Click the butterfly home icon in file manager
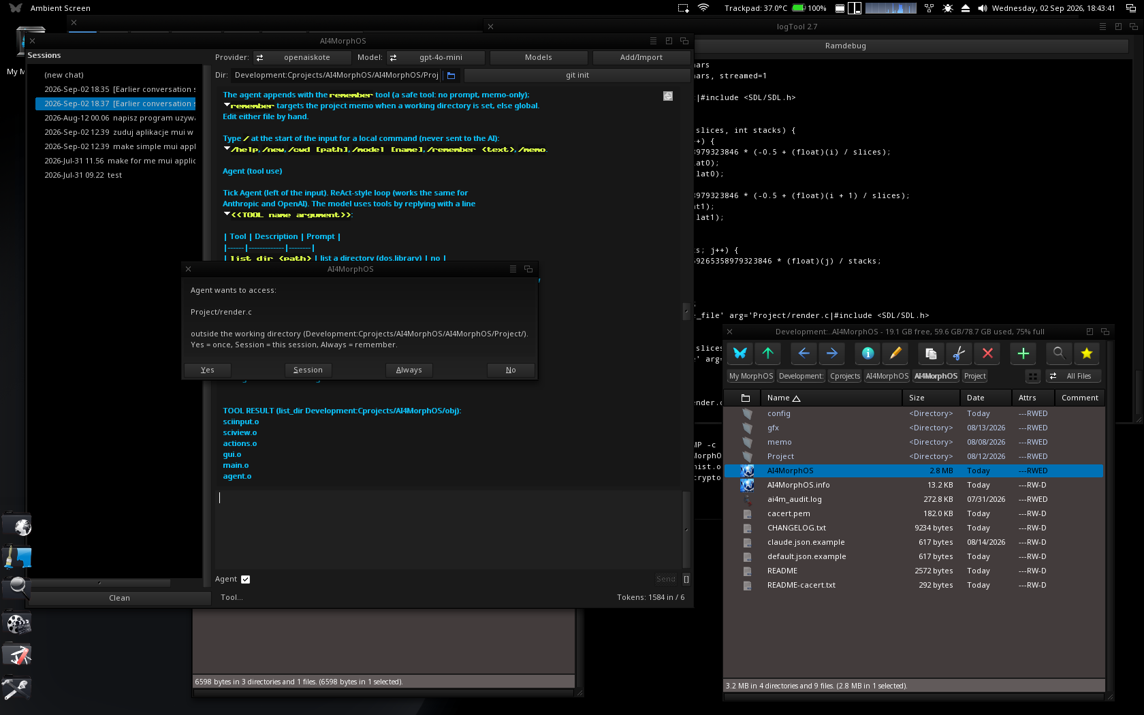The width and height of the screenshot is (1144, 715). 740,353
